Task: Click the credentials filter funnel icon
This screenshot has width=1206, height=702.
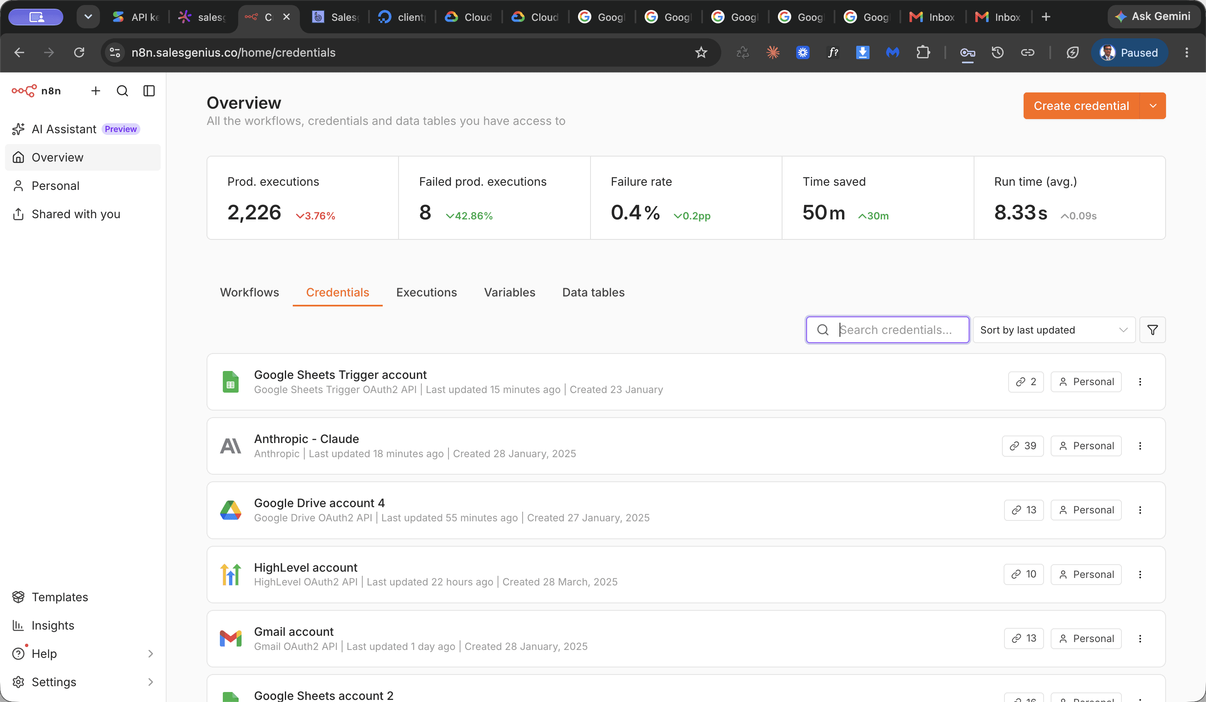Action: [x=1152, y=330]
